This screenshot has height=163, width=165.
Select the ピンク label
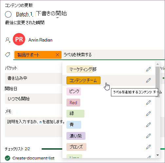[x=74, y=91]
